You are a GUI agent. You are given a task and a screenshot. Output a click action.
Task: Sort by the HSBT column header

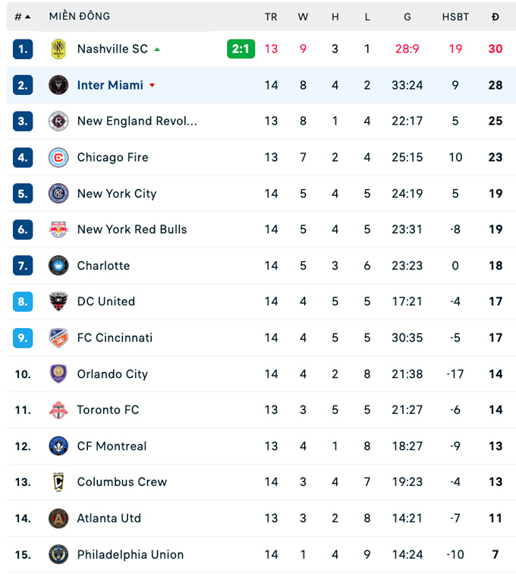click(455, 17)
